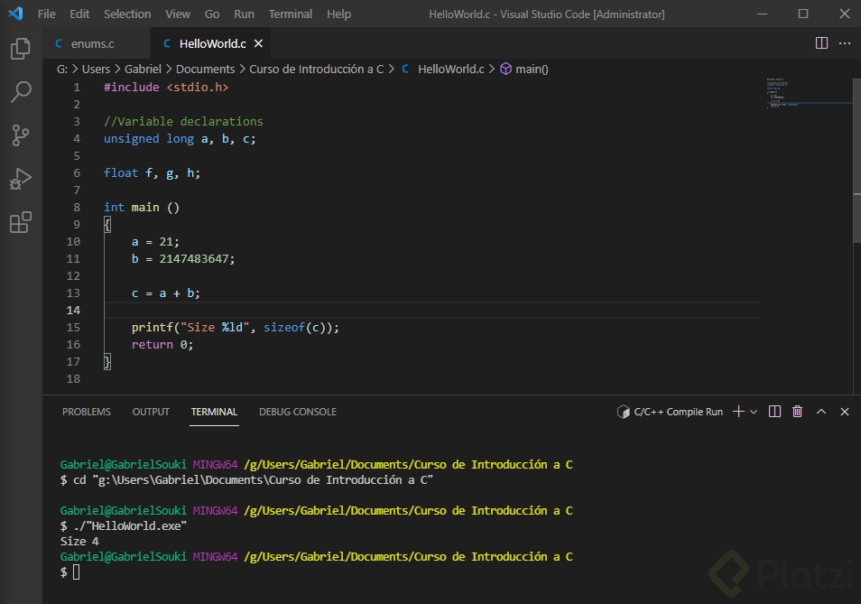Click the int main () line

tap(142, 208)
